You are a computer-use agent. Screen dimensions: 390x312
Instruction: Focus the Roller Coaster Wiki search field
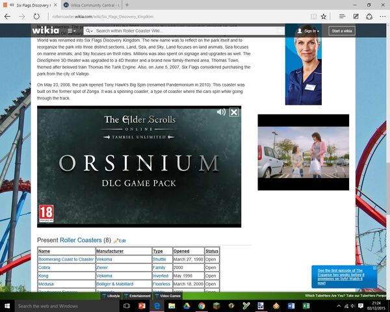[184, 31]
